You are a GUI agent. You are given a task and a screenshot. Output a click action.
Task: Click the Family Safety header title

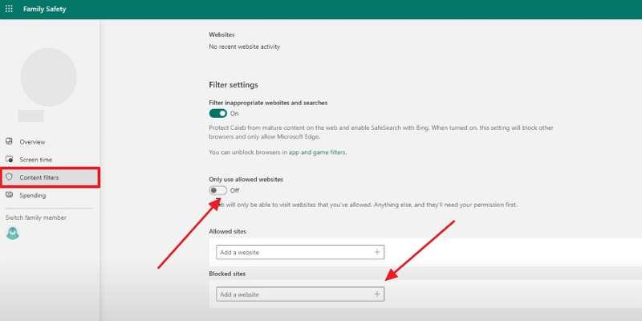click(x=45, y=9)
